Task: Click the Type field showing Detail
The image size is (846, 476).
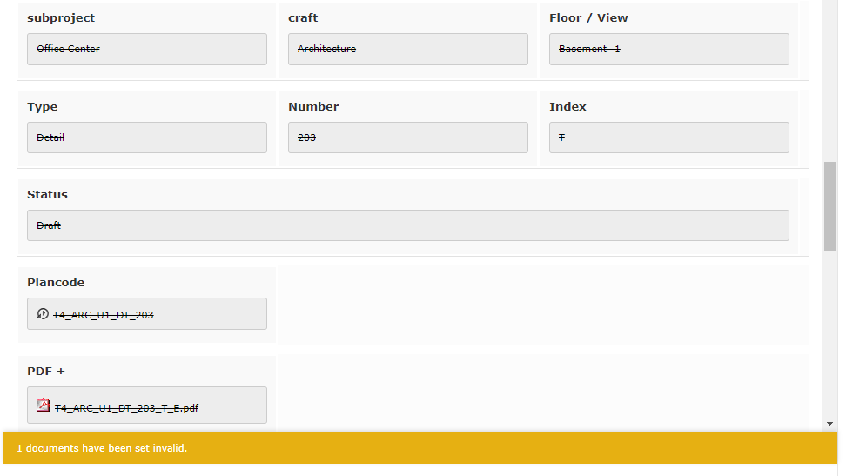Action: click(146, 137)
